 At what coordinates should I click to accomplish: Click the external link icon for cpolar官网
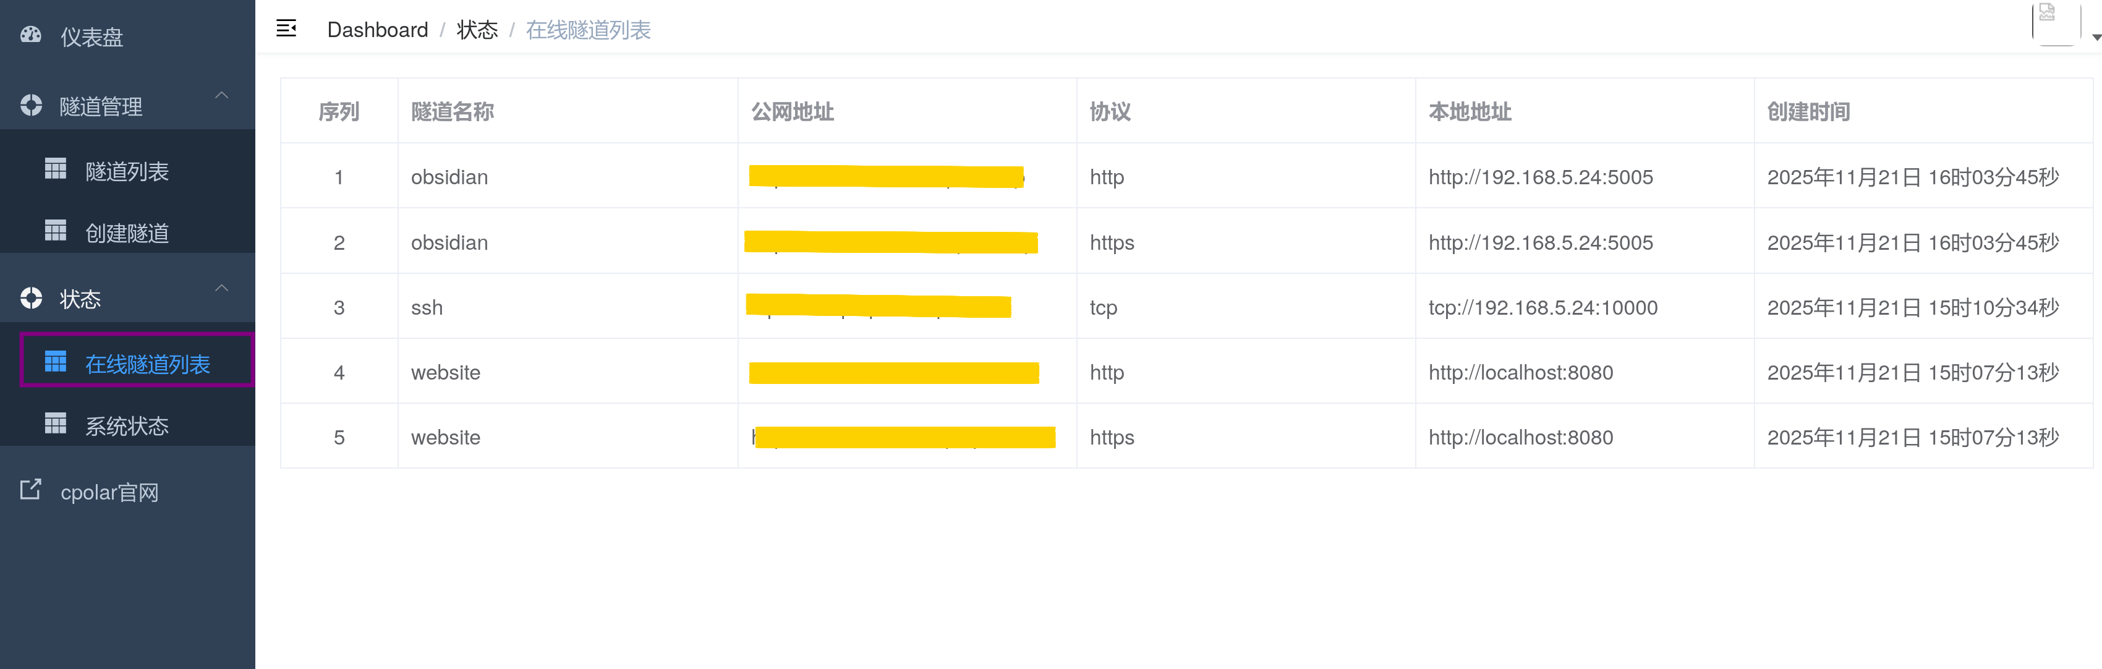(x=30, y=490)
